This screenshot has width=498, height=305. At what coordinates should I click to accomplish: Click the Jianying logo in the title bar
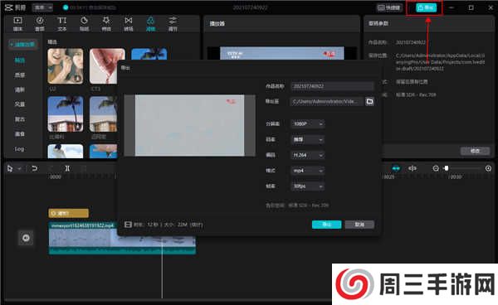tap(15, 7)
